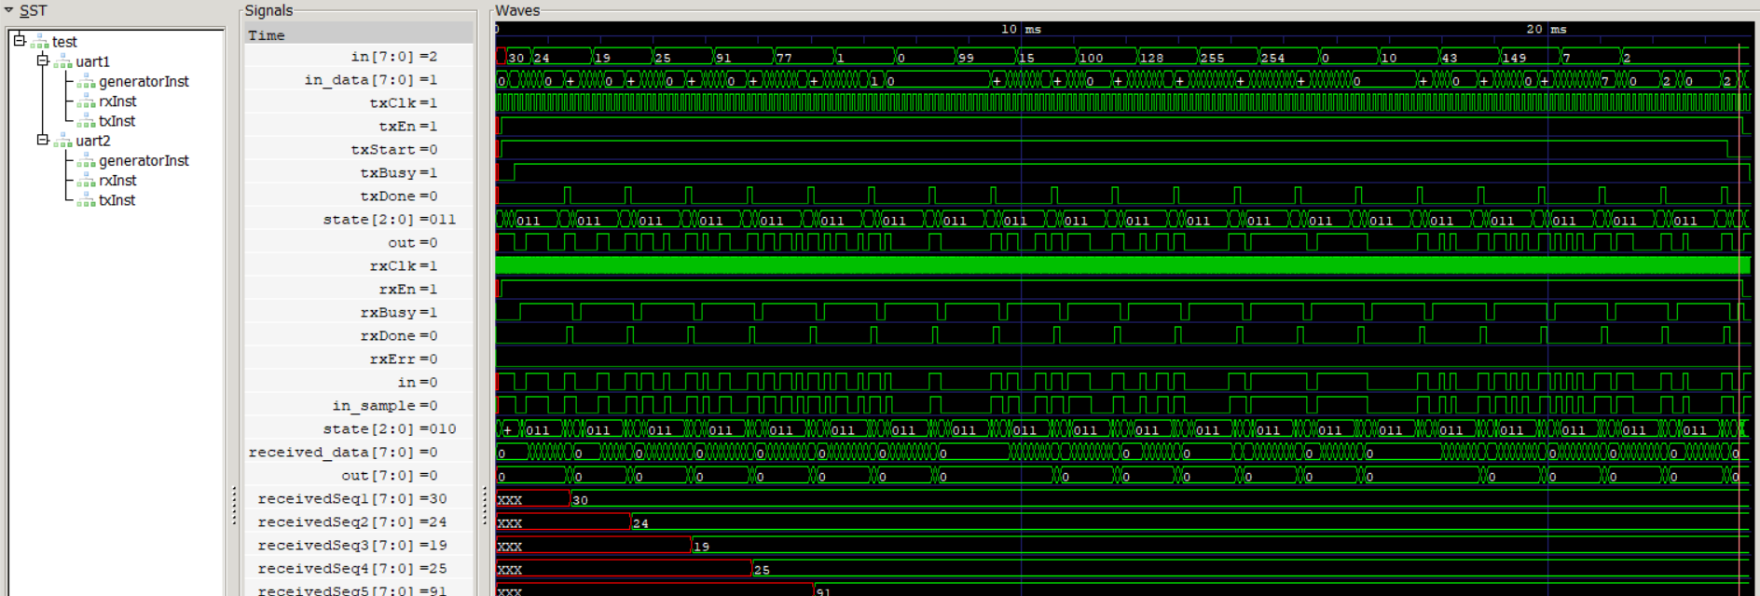
Task: Select rxInst under uart2
Action: [x=117, y=181]
